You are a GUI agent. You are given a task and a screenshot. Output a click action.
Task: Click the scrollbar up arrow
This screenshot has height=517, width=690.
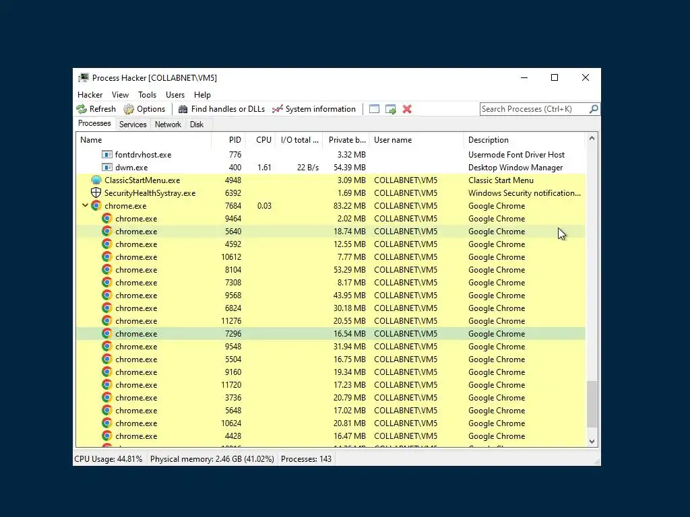click(x=592, y=139)
